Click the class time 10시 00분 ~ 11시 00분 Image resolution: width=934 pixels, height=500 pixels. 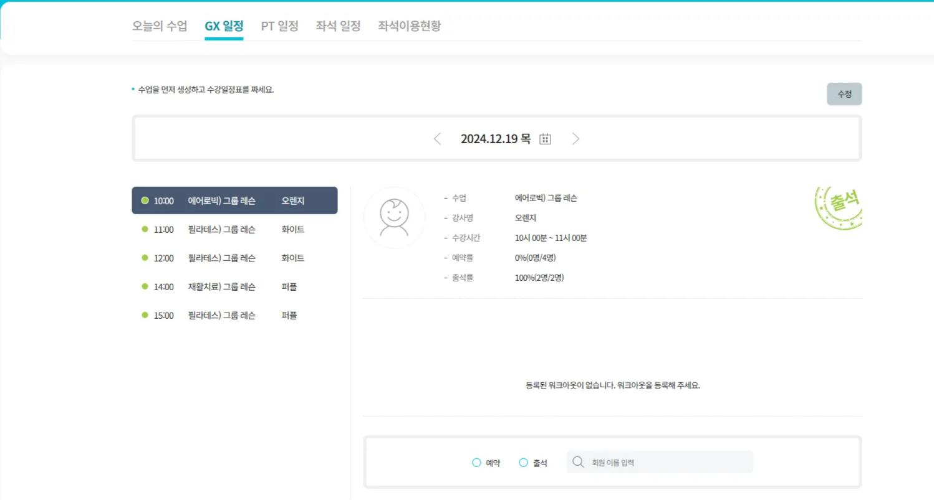[551, 238]
